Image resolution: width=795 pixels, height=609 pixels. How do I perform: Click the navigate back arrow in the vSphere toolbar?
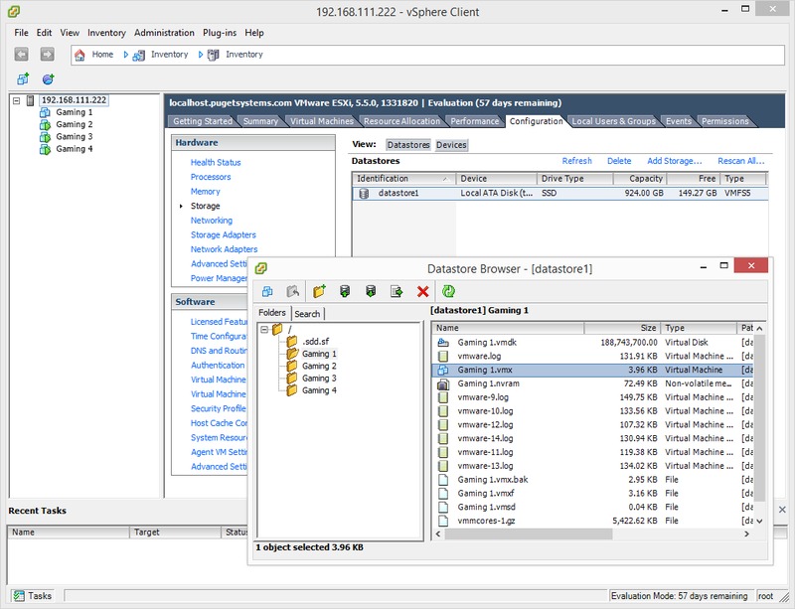(21, 55)
